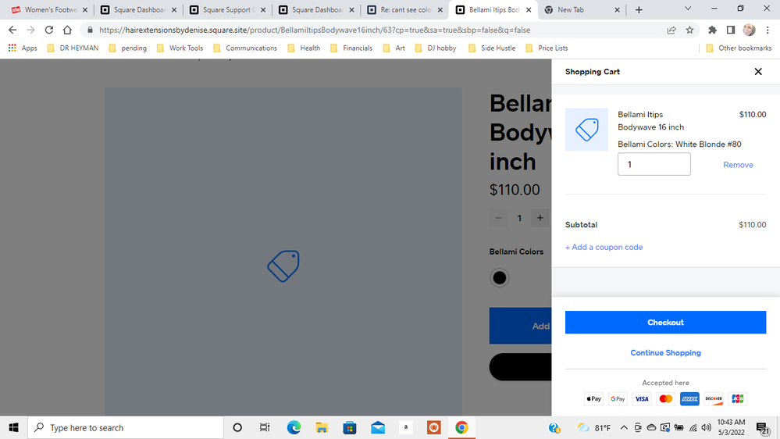Image resolution: width=780 pixels, height=439 pixels.
Task: Open Microsoft Store from taskbar
Action: click(350, 427)
